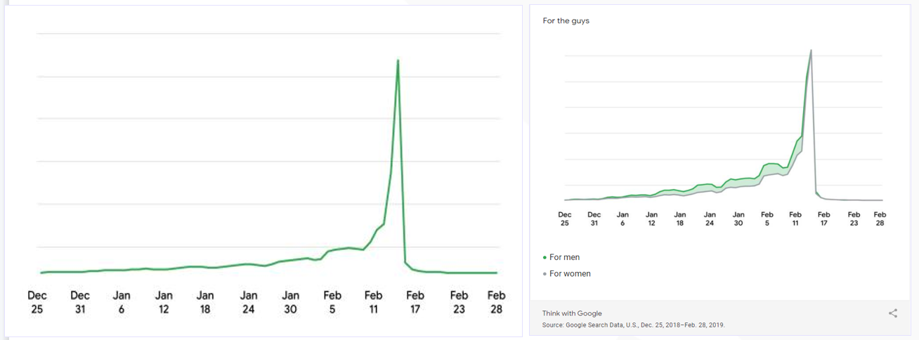Select 'Jan 6' label in 'For the guys' chart
This screenshot has width=919, height=340.
tap(623, 219)
